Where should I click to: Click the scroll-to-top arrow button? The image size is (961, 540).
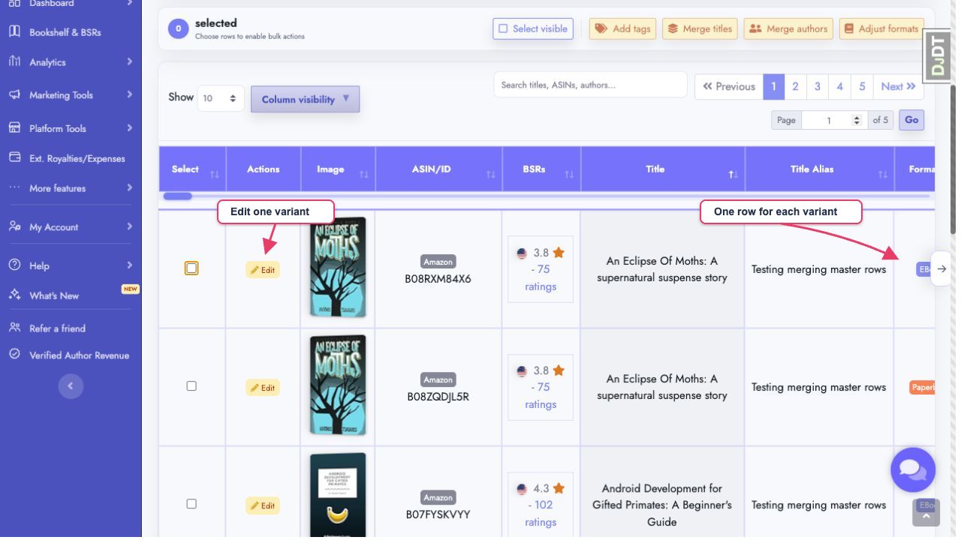coord(926,513)
